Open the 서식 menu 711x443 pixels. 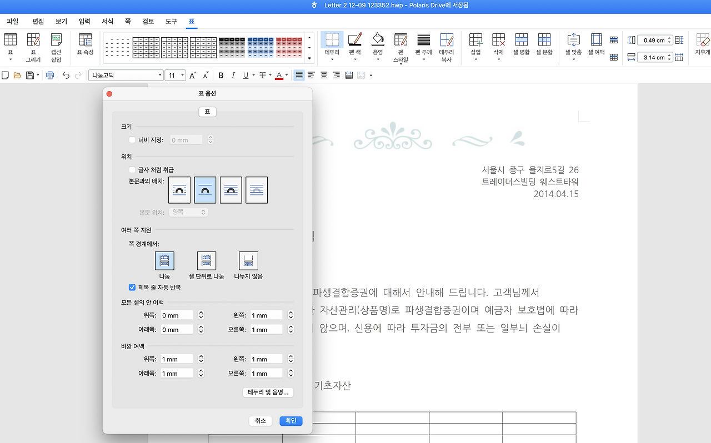108,21
